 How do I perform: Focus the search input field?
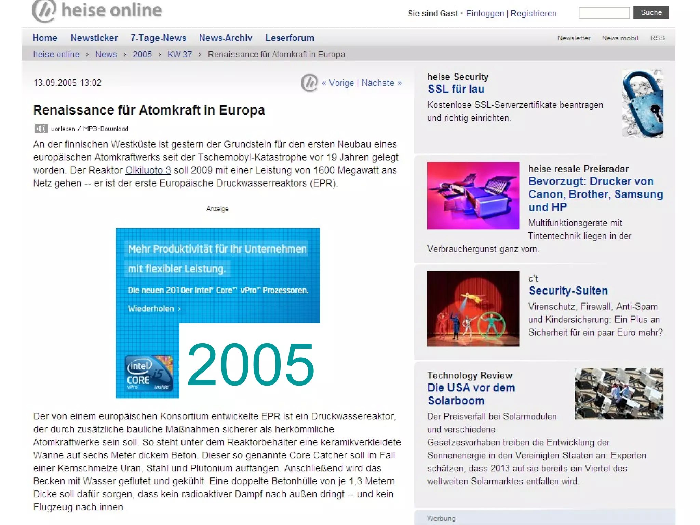click(x=604, y=13)
